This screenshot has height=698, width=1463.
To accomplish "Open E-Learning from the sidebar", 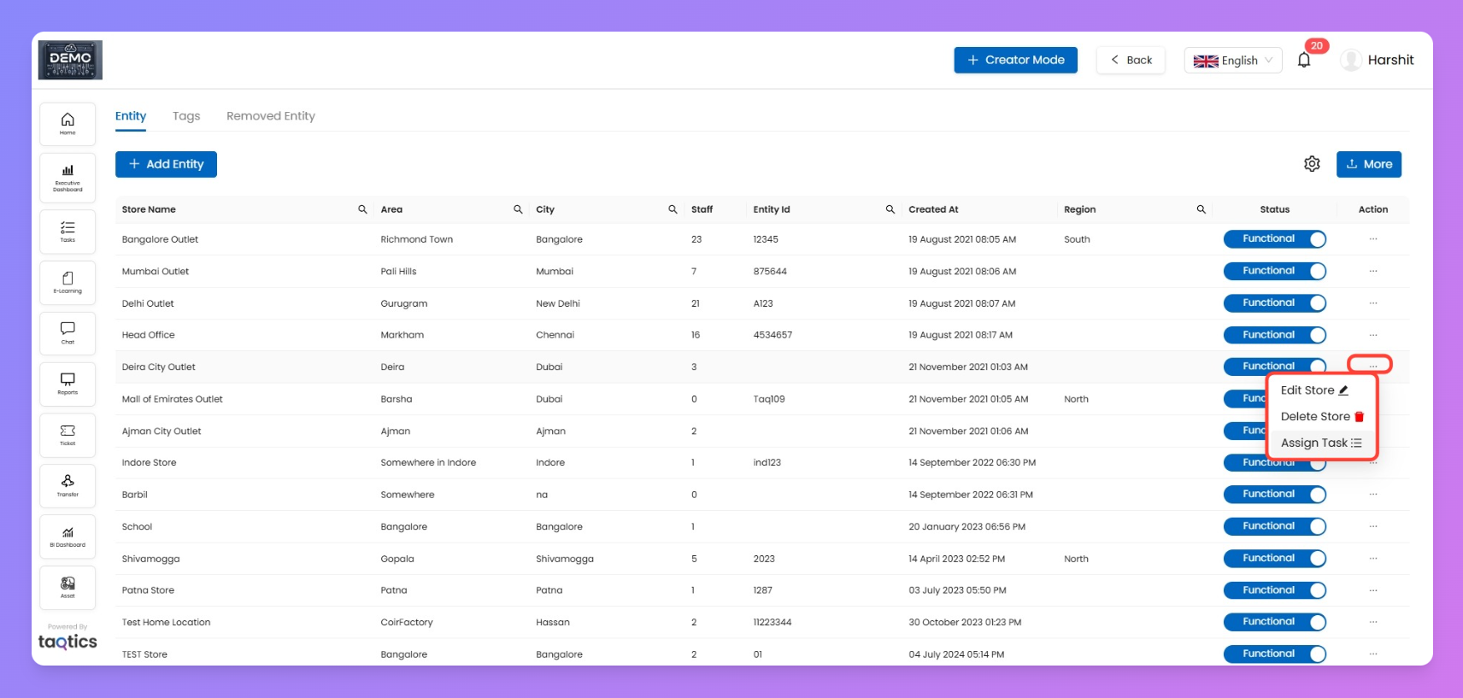I will tap(68, 282).
